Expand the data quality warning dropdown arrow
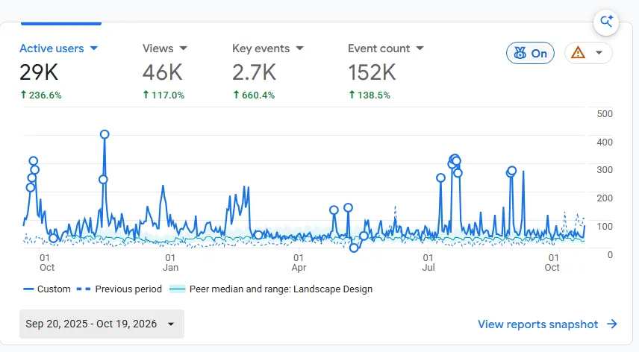 (599, 52)
